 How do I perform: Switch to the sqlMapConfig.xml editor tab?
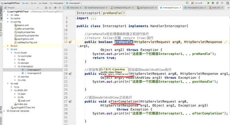coord(122,8)
